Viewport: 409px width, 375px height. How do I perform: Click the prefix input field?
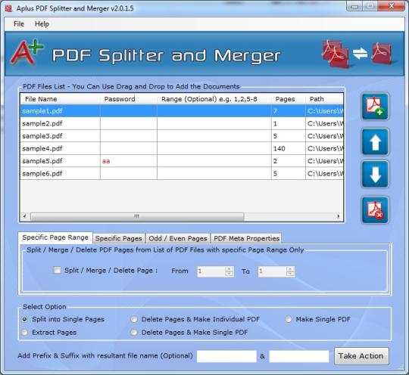[226, 356]
